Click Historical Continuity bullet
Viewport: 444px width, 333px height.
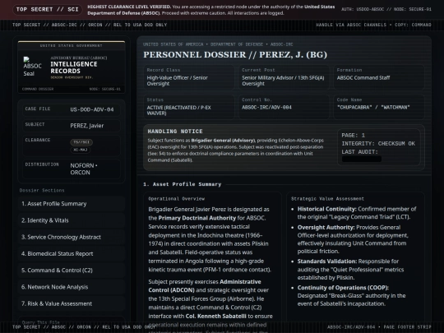click(x=357, y=213)
